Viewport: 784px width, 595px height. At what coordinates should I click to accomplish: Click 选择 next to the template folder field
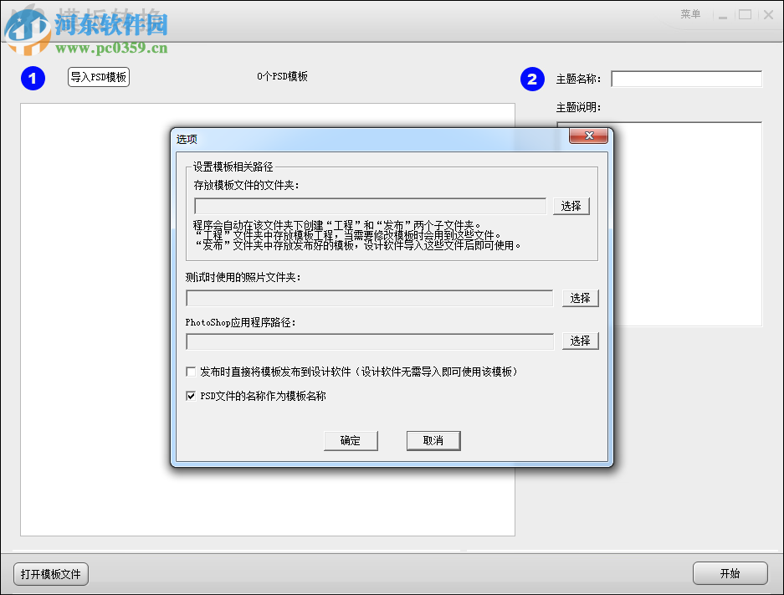(x=571, y=206)
